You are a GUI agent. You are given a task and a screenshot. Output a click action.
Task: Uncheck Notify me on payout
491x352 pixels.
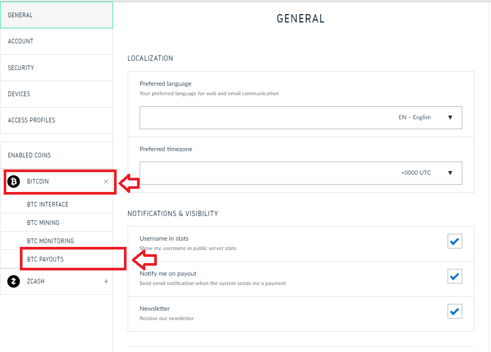454,276
